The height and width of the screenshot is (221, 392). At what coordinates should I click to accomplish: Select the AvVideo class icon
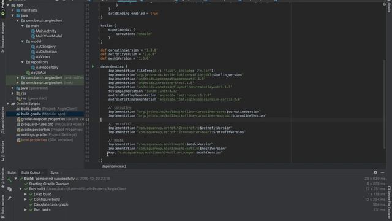pyautogui.click(x=32, y=57)
